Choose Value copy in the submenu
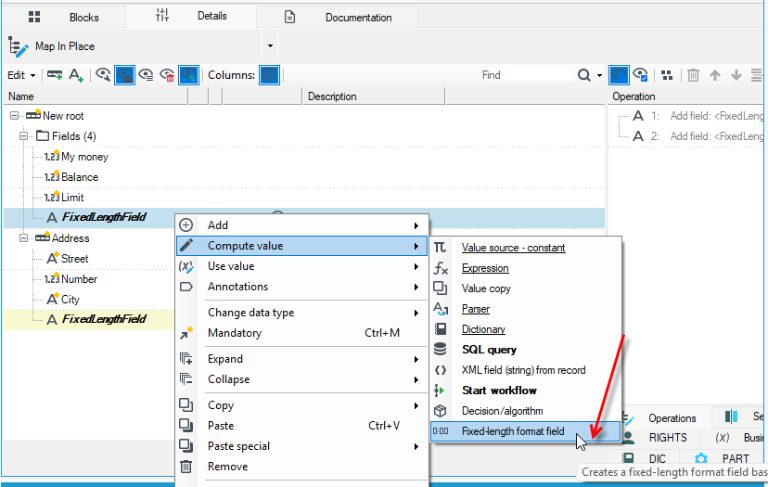This screenshot has height=487, width=768. 526,288
